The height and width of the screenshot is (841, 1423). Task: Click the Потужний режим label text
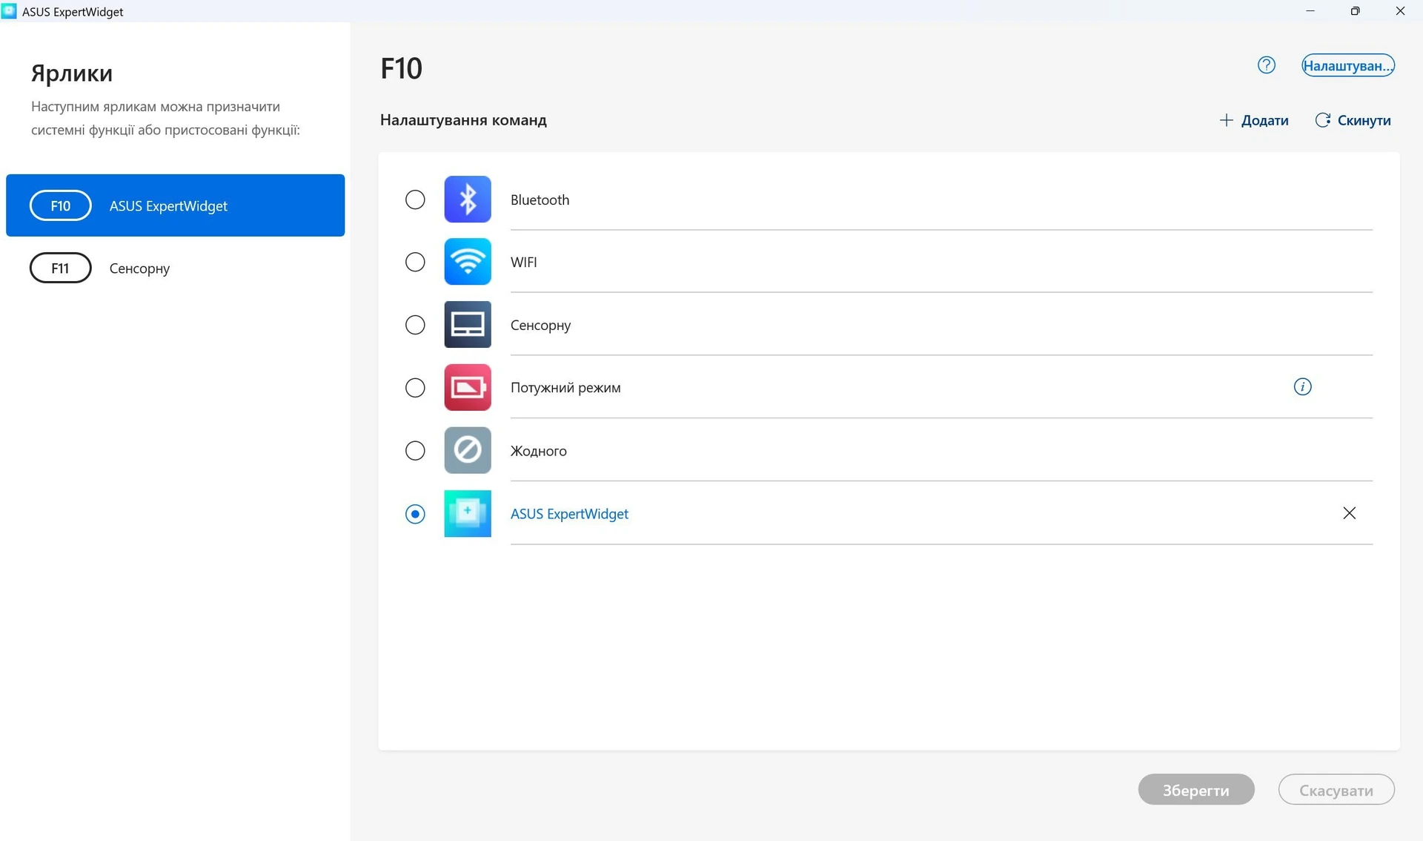pyautogui.click(x=565, y=388)
